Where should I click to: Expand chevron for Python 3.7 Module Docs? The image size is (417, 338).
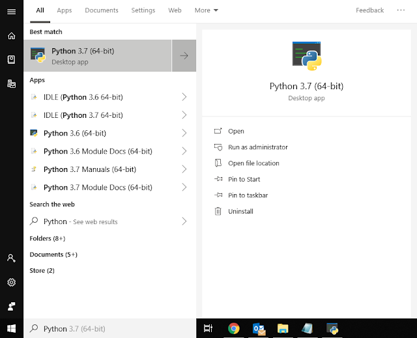click(x=184, y=187)
